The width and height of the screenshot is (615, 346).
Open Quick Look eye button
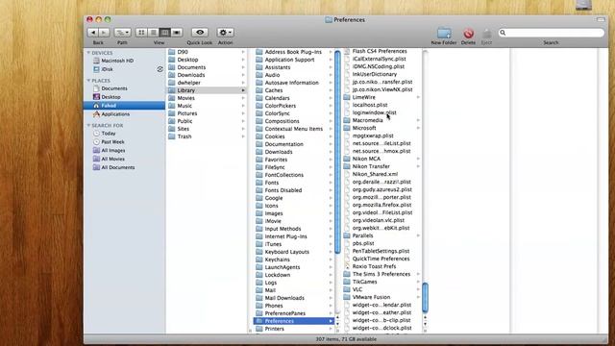click(x=200, y=33)
